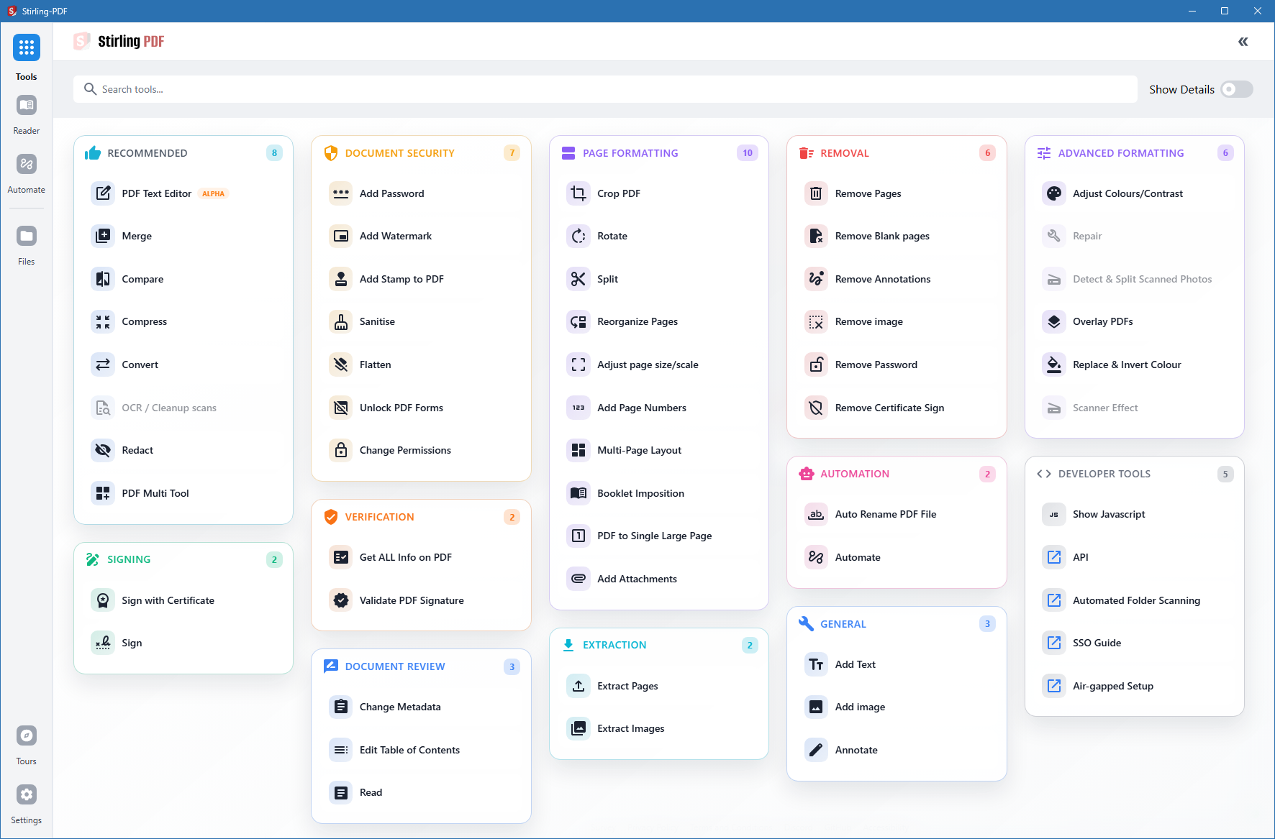The height and width of the screenshot is (839, 1275).
Task: Click the Sign with Certificate icon
Action: pos(103,600)
